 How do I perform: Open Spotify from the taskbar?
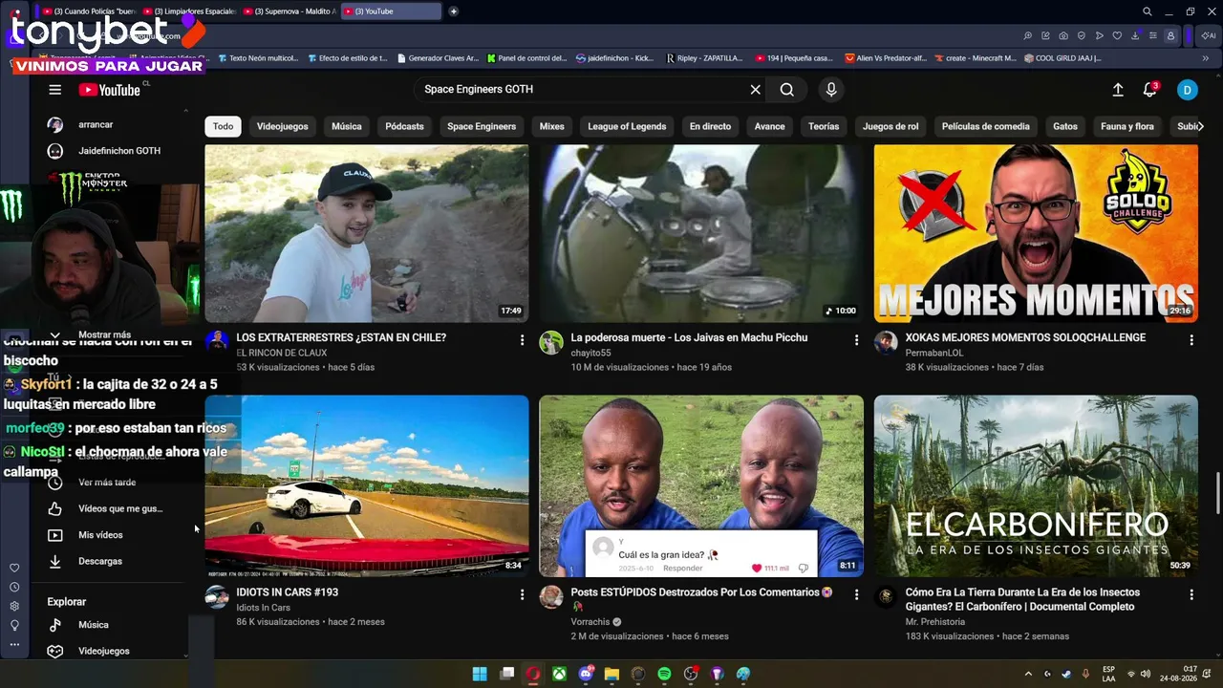pos(664,674)
